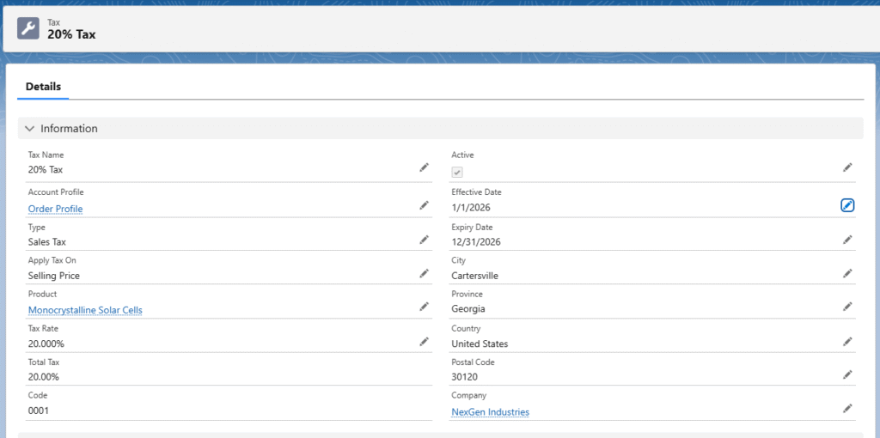Edit the Tax Name field pencil icon

click(x=424, y=167)
